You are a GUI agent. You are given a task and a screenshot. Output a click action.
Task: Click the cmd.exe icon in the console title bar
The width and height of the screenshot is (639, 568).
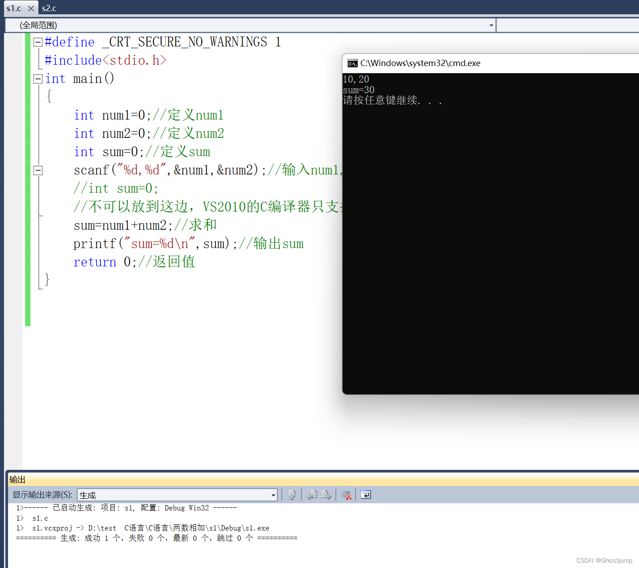(352, 63)
